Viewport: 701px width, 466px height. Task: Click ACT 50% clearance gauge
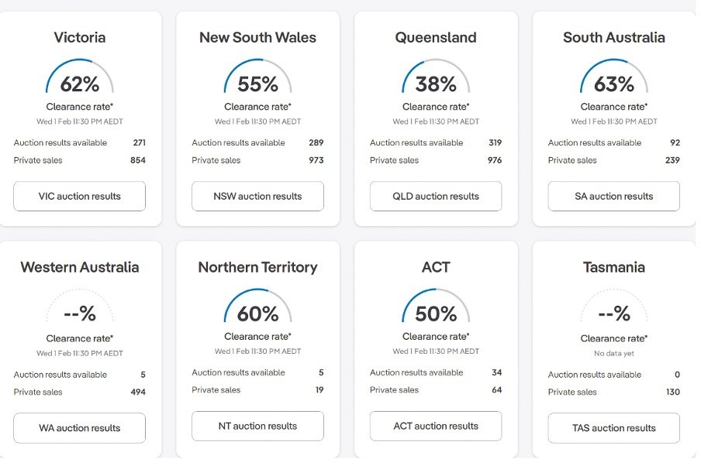pos(436,307)
